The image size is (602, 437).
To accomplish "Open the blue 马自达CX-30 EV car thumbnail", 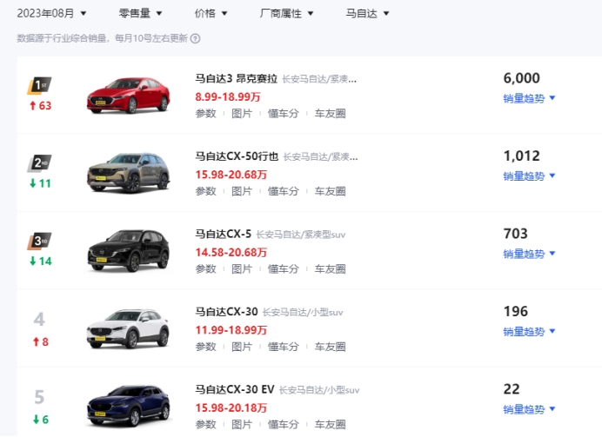I will coord(128,407).
